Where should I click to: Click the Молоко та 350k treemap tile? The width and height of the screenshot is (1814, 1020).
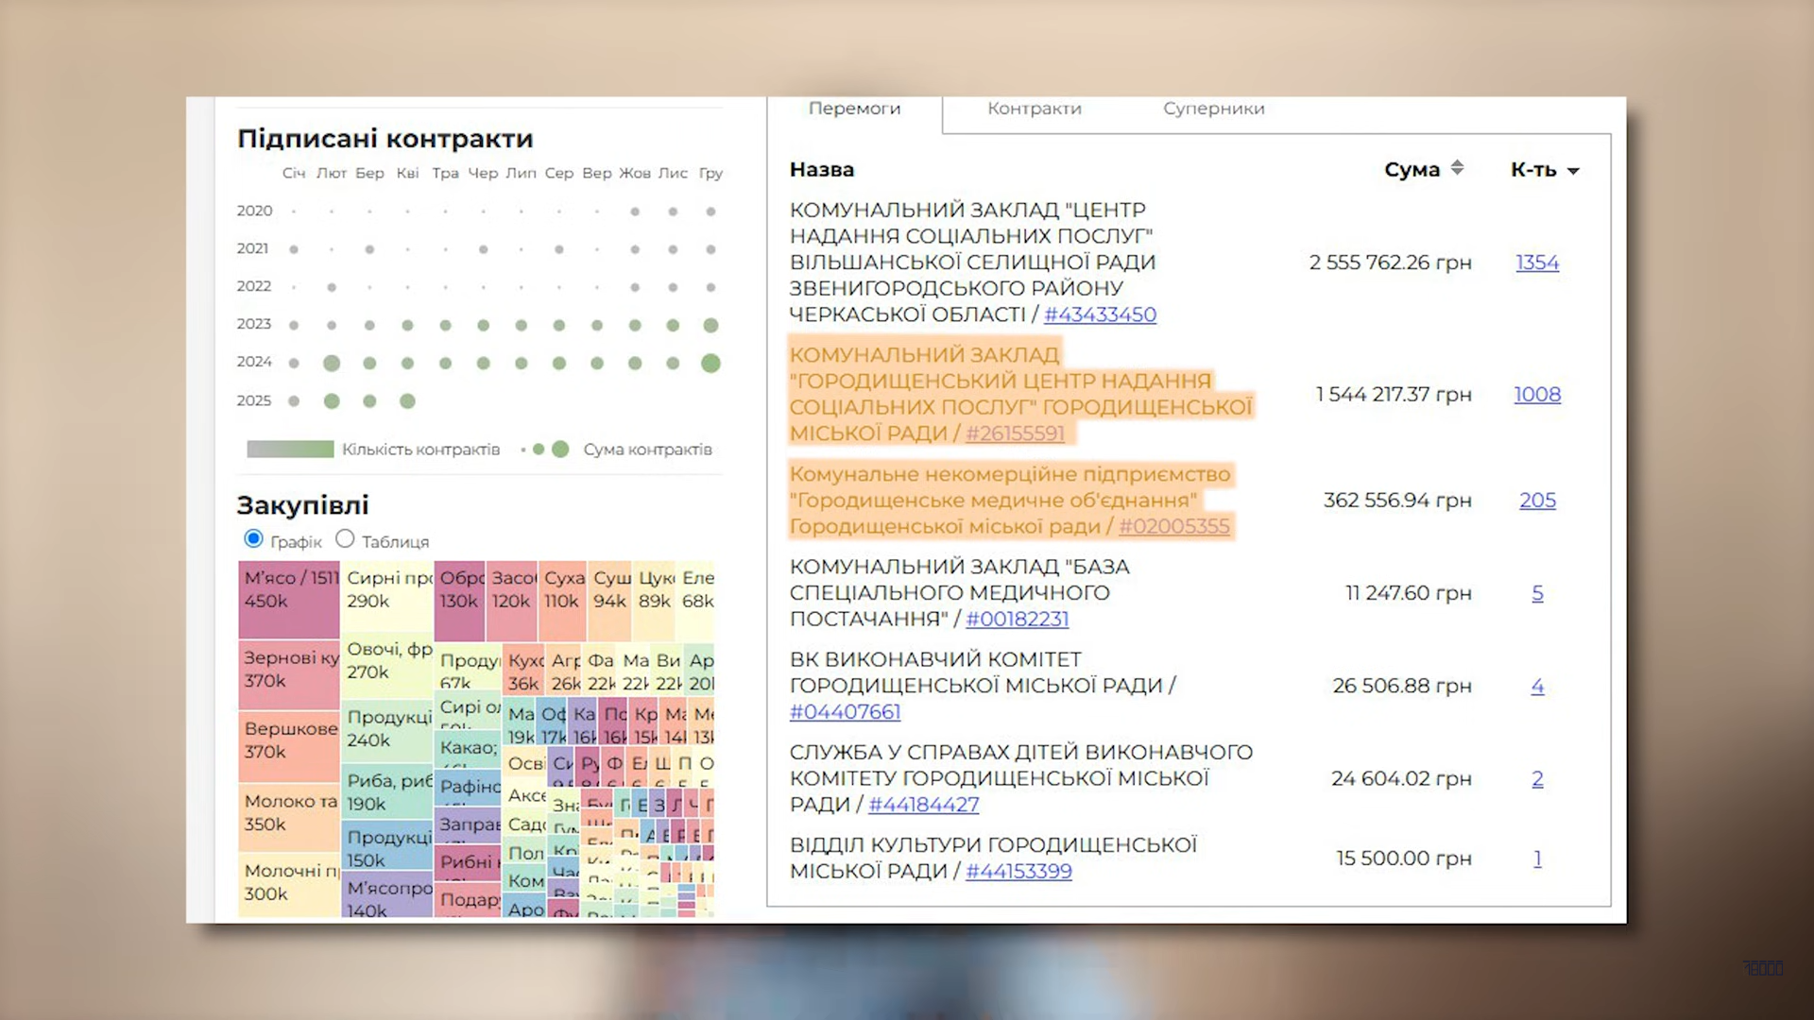click(x=288, y=815)
